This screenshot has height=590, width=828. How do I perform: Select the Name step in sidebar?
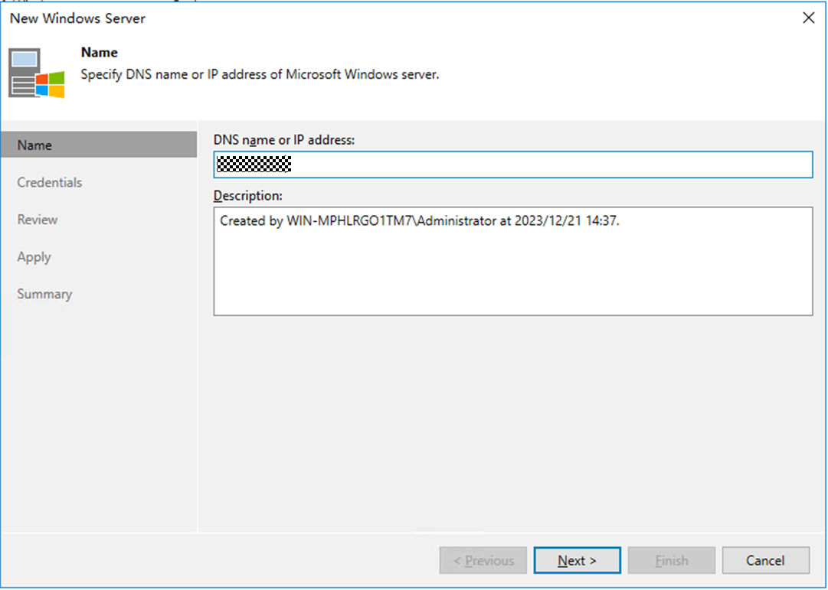[35, 145]
